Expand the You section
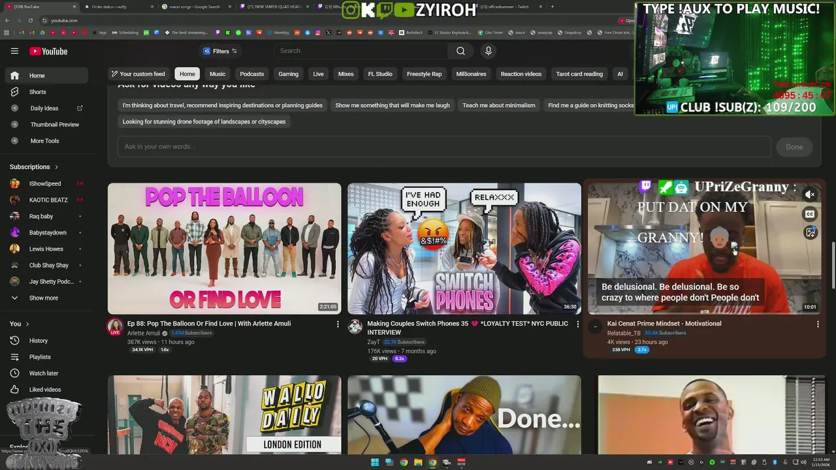 pyautogui.click(x=20, y=324)
